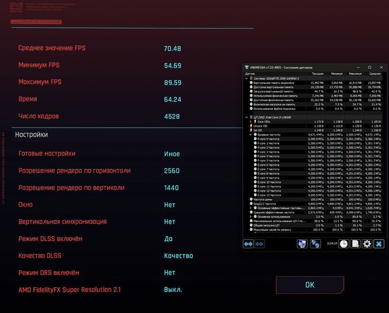389x313 pixels.
Task: Collapse the Базовые частоты node
Action: point(251,134)
